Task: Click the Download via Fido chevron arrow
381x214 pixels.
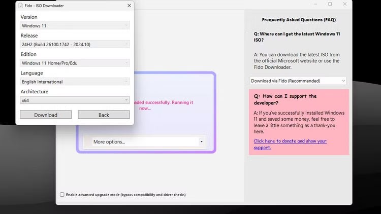Action: point(343,81)
